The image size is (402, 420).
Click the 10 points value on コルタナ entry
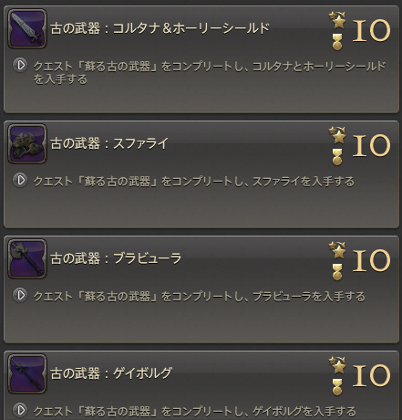371,30
